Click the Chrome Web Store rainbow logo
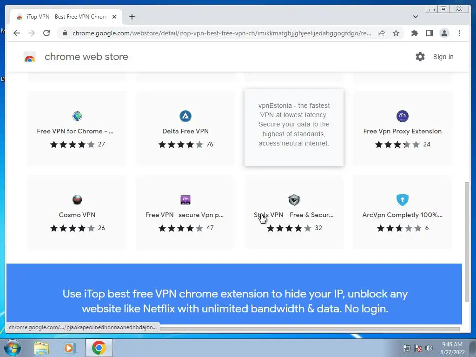This screenshot has height=357, width=476. [30, 57]
